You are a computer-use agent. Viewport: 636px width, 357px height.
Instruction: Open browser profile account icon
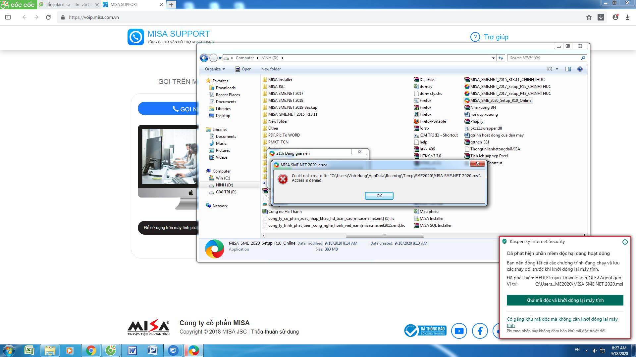615,17
